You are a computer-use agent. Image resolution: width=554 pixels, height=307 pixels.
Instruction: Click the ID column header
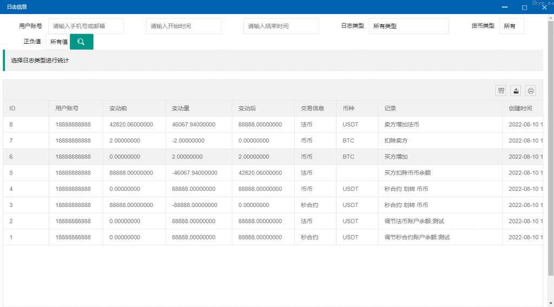(12, 108)
